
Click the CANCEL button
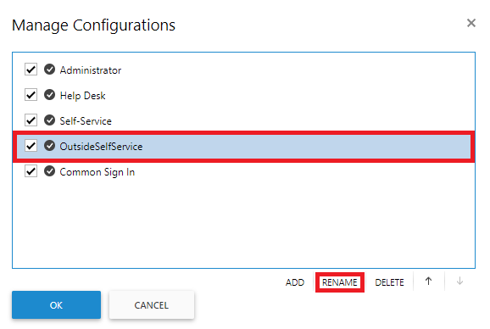(152, 305)
